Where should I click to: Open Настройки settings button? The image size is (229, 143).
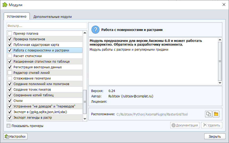15,136
